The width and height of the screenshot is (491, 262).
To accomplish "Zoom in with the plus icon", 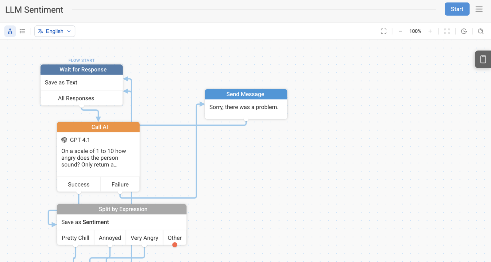I will tap(430, 31).
